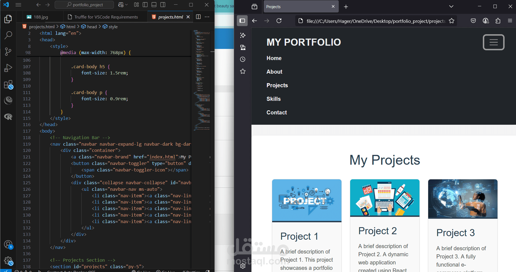Go forward in VS Code editor history
The image size is (516, 272).
pyautogui.click(x=48, y=5)
